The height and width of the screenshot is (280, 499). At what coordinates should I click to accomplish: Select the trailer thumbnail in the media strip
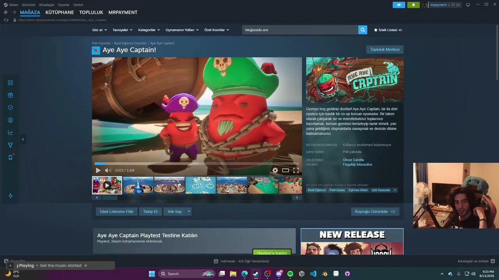click(107, 185)
